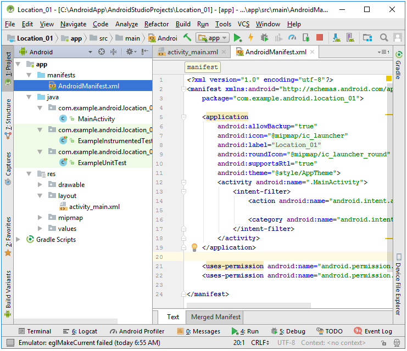Collapse the manifests folder
The width and height of the screenshot is (407, 351).
pos(29,75)
